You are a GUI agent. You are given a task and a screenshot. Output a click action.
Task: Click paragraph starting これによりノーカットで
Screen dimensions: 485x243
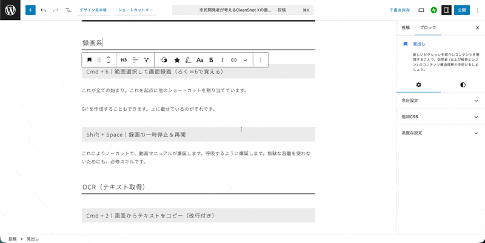point(196,158)
